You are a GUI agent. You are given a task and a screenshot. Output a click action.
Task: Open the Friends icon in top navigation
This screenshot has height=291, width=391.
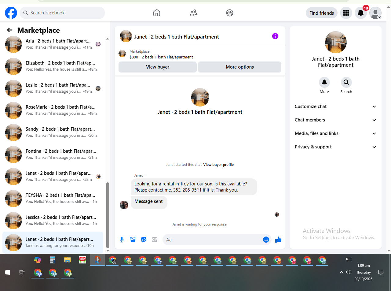(193, 13)
